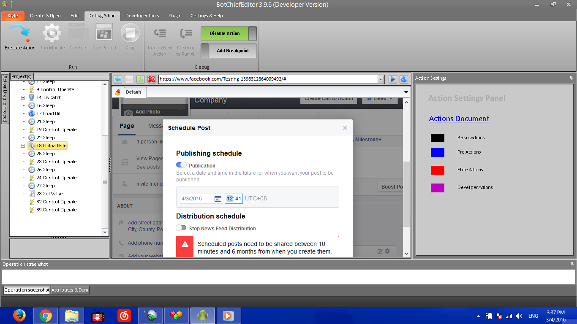This screenshot has height=324, width=577.
Task: Click the Execute Action icon
Action: coord(20,34)
